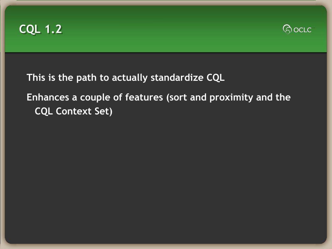Click the slide title CQL 1.2
332x249 pixels.
[x=41, y=29]
